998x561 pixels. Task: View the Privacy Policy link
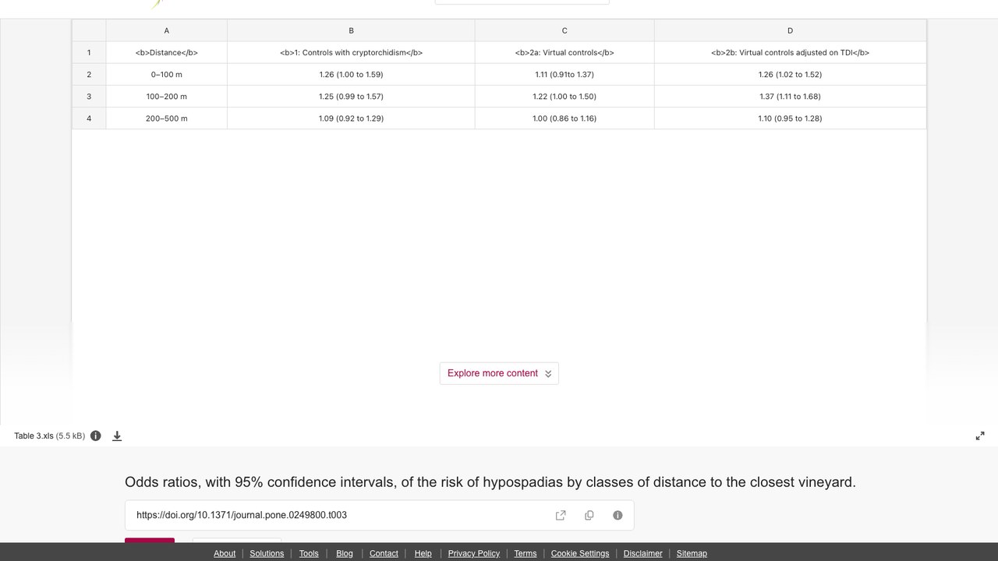point(474,553)
